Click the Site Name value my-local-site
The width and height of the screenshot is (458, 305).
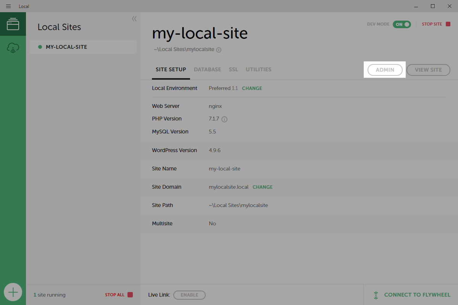pyautogui.click(x=225, y=169)
